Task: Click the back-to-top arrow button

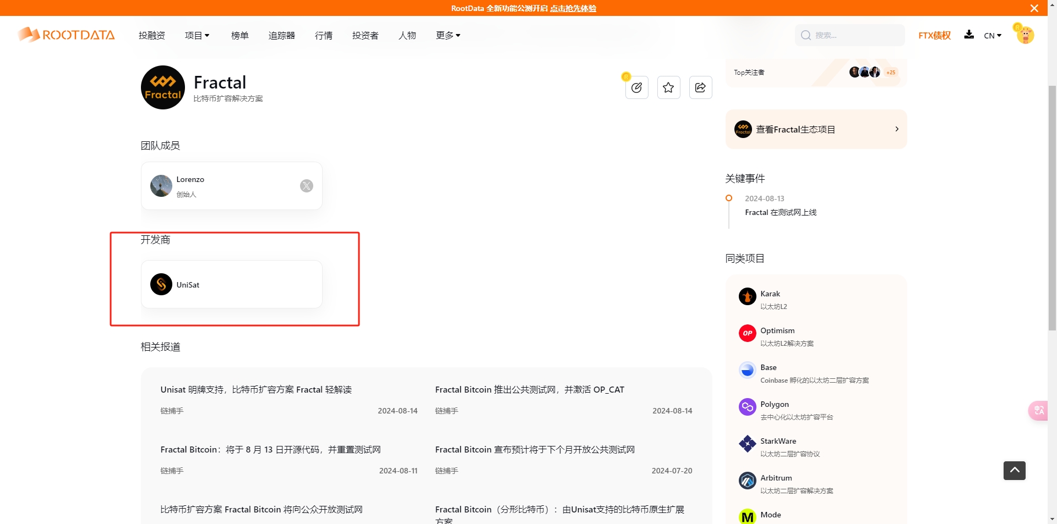Action: tap(1015, 471)
